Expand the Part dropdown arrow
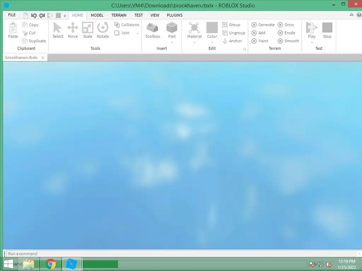 [x=172, y=43]
